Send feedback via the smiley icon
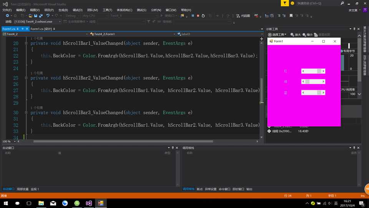The width and height of the screenshot is (369, 208). point(292,3)
